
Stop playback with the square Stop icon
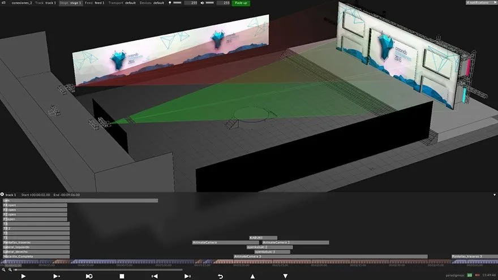(122, 276)
